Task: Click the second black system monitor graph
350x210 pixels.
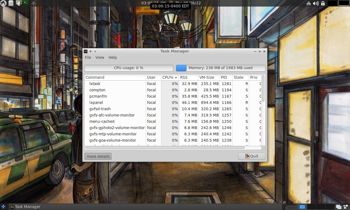Action: [344, 3]
